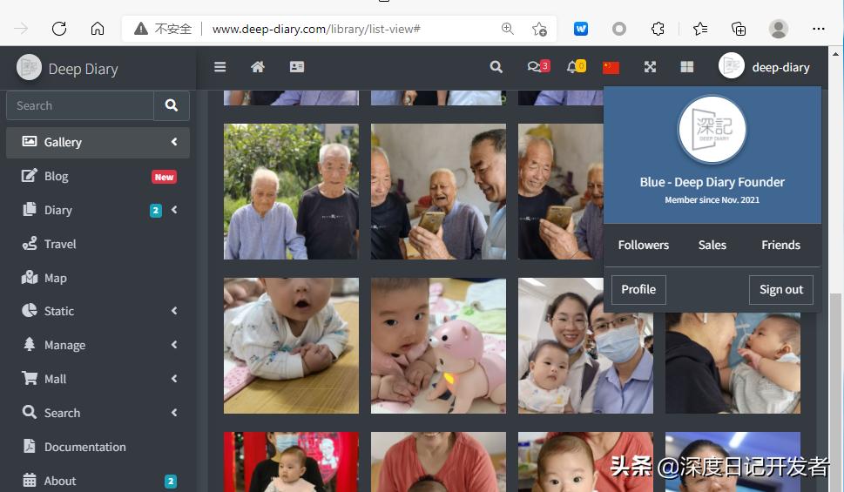Image resolution: width=844 pixels, height=492 pixels.
Task: Open photo of baby with pink toy
Action: (x=438, y=346)
